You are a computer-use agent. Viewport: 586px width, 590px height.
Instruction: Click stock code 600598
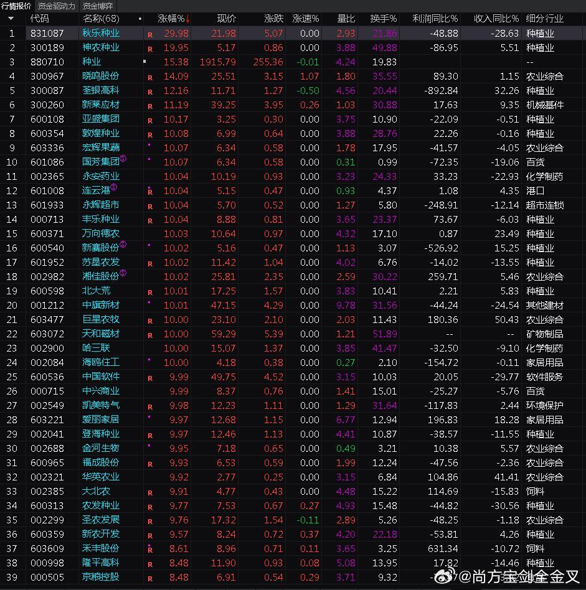coord(47,291)
